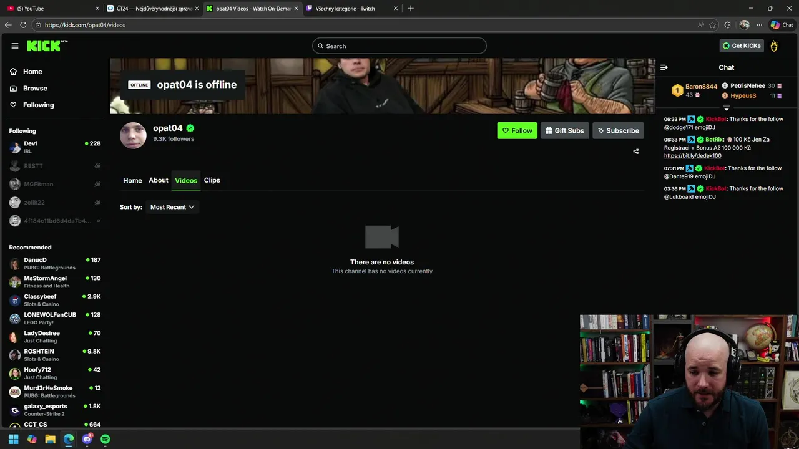This screenshot has height=449, width=799.
Task: Close the YouTube browser tab
Action: (x=97, y=9)
